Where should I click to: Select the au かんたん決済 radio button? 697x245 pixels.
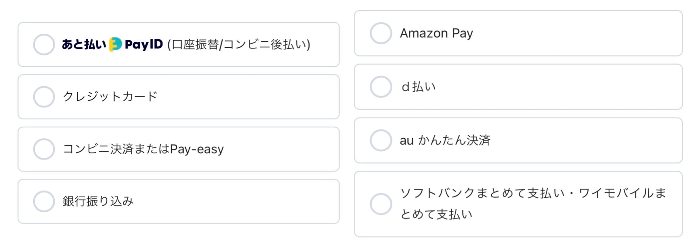click(381, 140)
